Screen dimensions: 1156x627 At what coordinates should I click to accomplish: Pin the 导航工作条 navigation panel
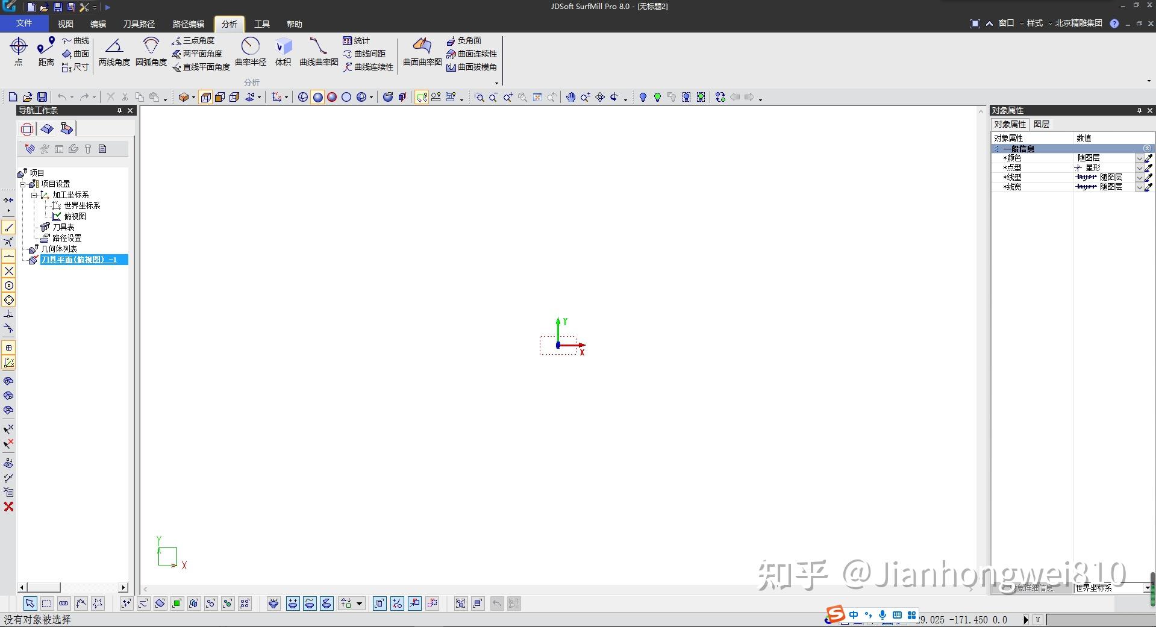[x=119, y=110]
